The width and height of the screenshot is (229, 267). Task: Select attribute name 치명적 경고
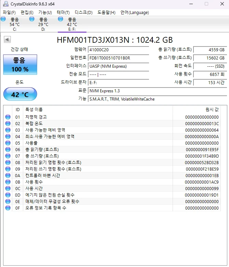pyautogui.click(x=36, y=117)
